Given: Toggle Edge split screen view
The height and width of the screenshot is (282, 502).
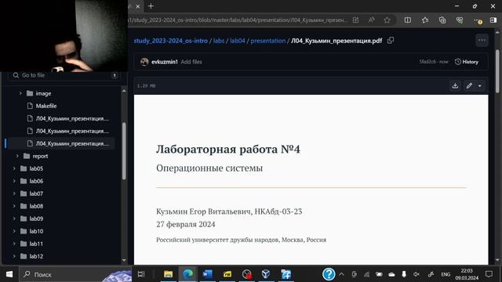Looking at the screenshot, I should [x=408, y=20].
